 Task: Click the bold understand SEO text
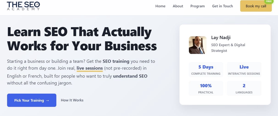pos(130,76)
